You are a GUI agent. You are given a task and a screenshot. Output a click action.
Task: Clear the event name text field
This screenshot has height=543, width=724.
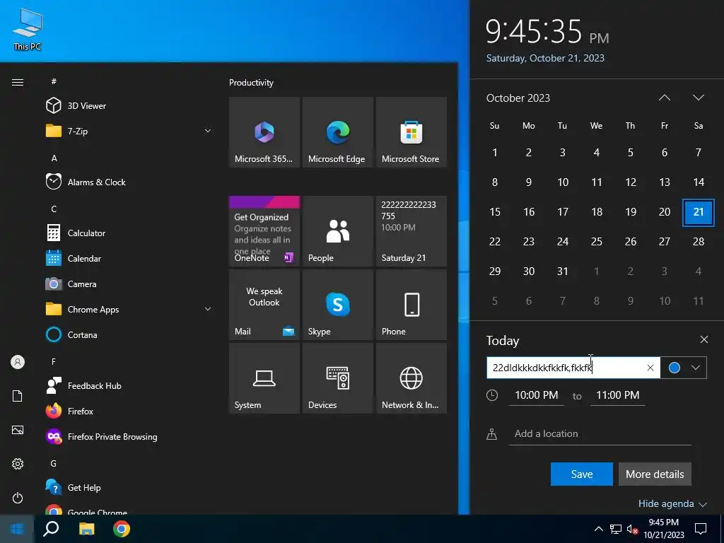click(650, 368)
